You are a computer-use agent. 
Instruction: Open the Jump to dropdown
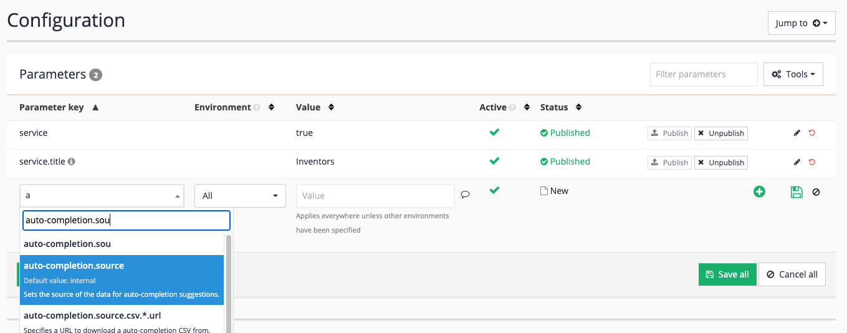(802, 23)
